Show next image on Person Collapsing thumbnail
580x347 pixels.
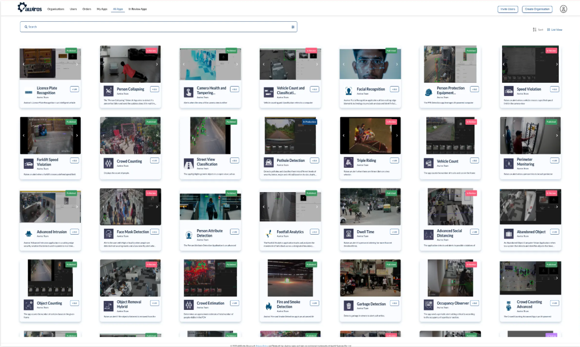[x=157, y=64]
